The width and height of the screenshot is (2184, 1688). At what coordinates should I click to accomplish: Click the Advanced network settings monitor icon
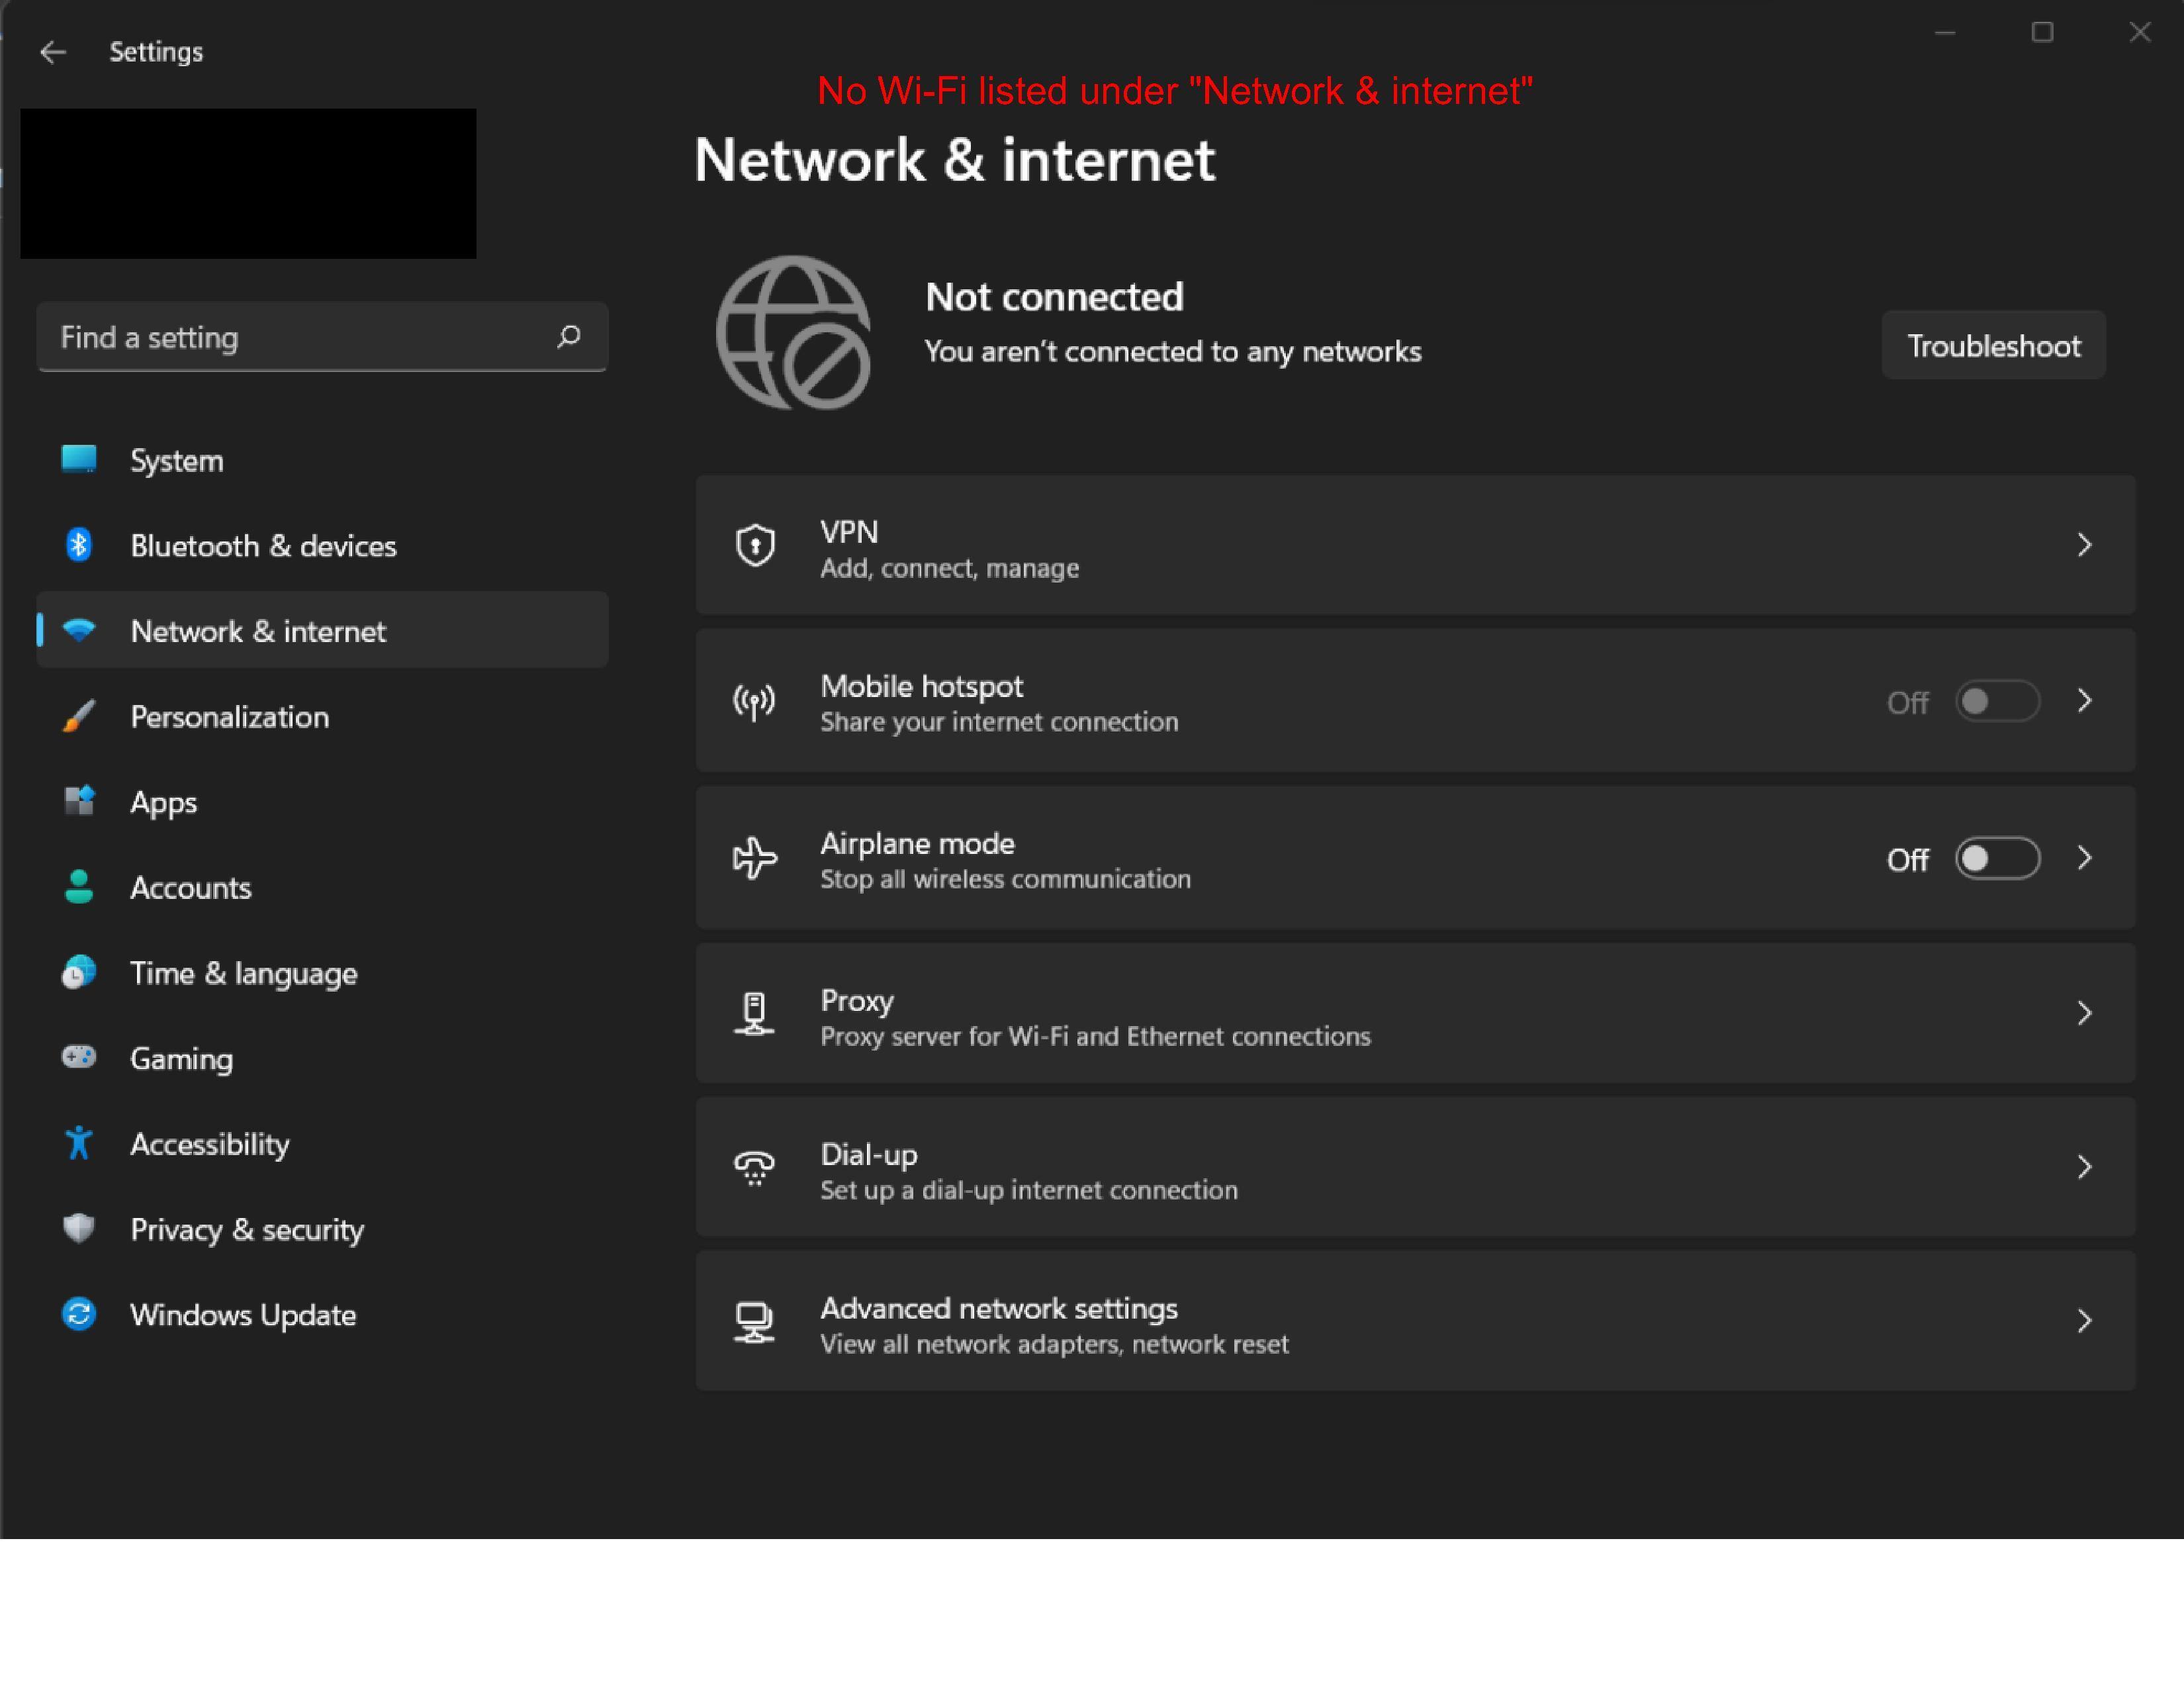point(754,1322)
